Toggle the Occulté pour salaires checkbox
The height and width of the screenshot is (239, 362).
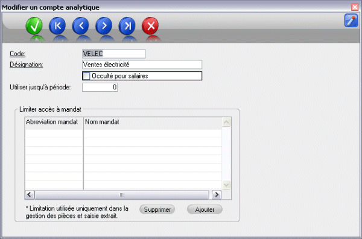[x=86, y=76]
